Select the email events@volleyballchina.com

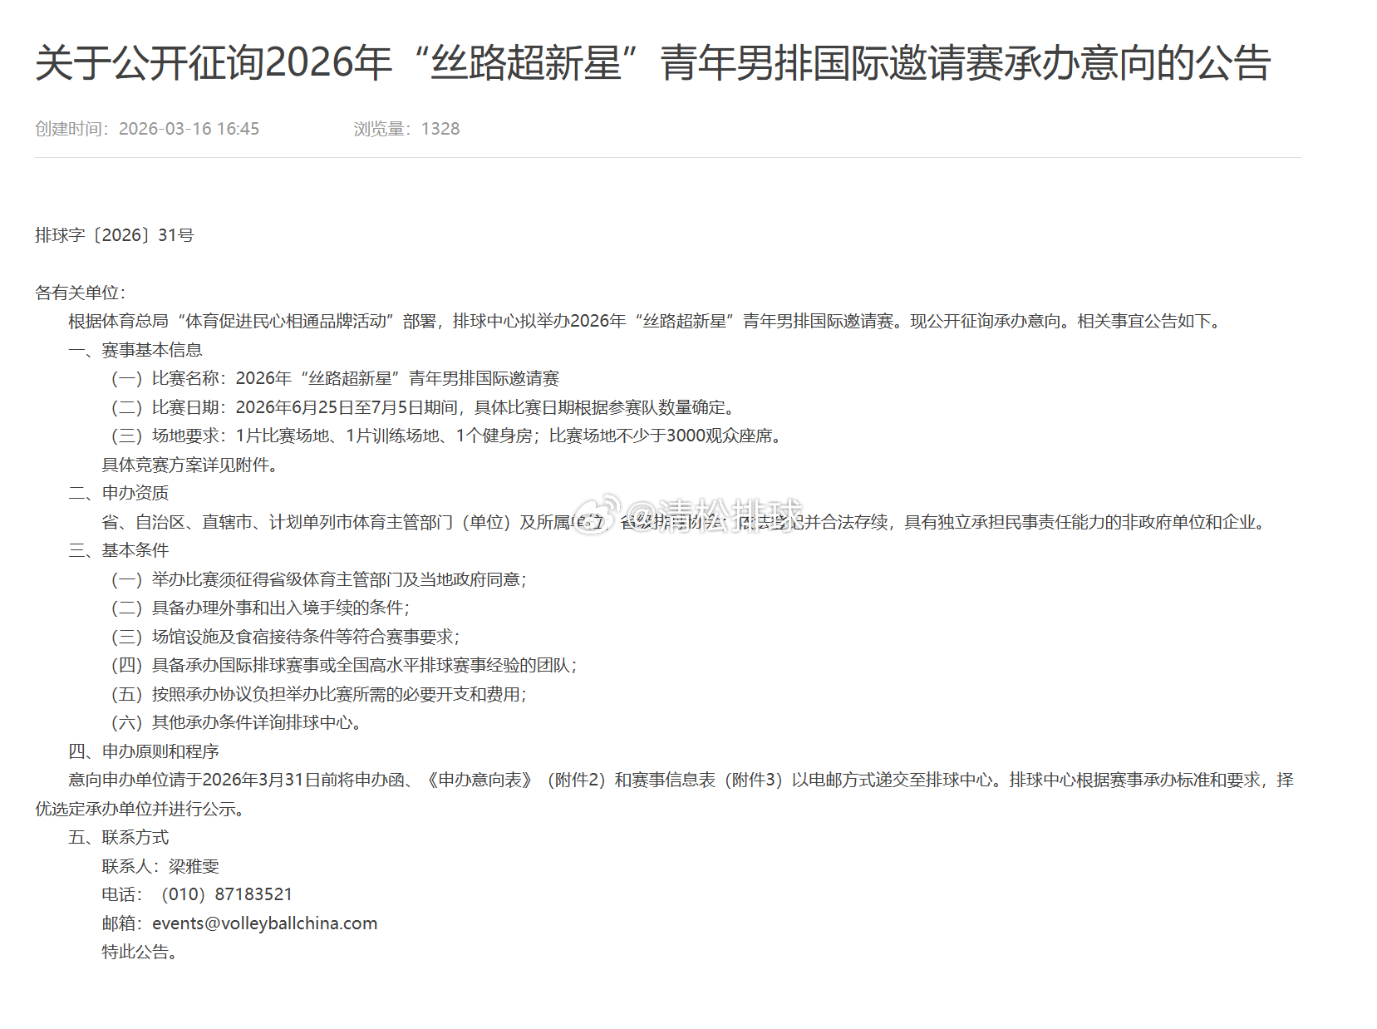click(x=265, y=923)
